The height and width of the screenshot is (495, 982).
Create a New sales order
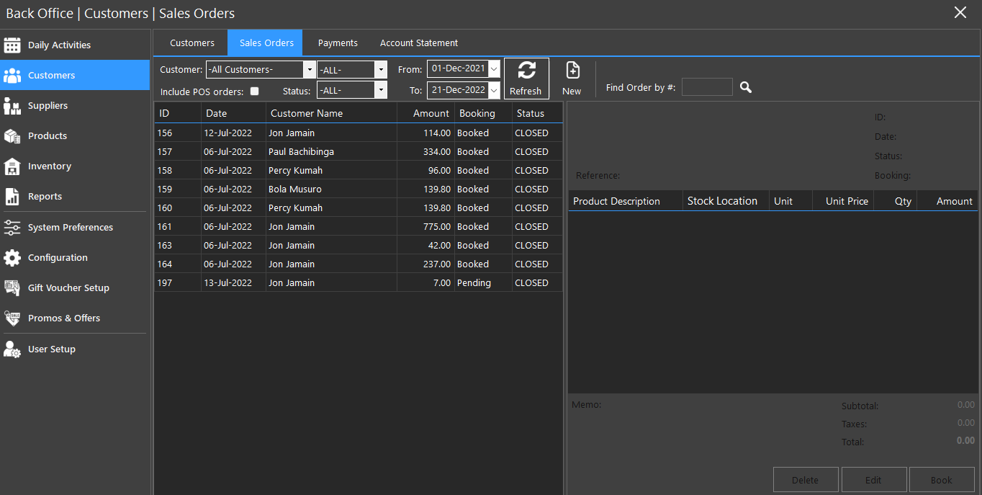(572, 78)
